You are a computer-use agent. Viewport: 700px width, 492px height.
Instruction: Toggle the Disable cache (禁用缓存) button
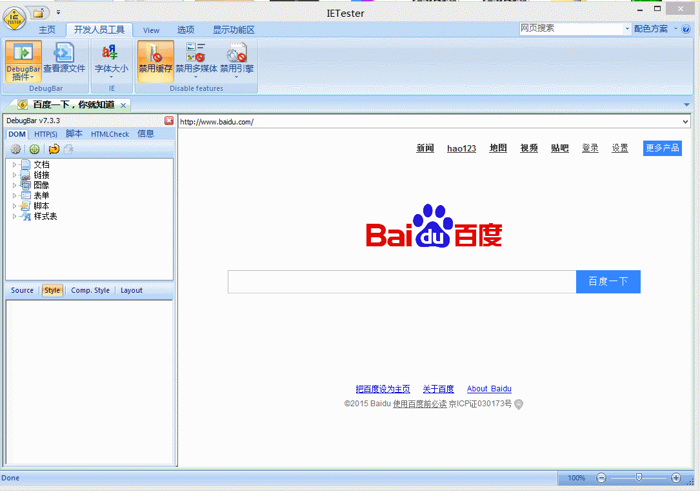tap(155, 61)
